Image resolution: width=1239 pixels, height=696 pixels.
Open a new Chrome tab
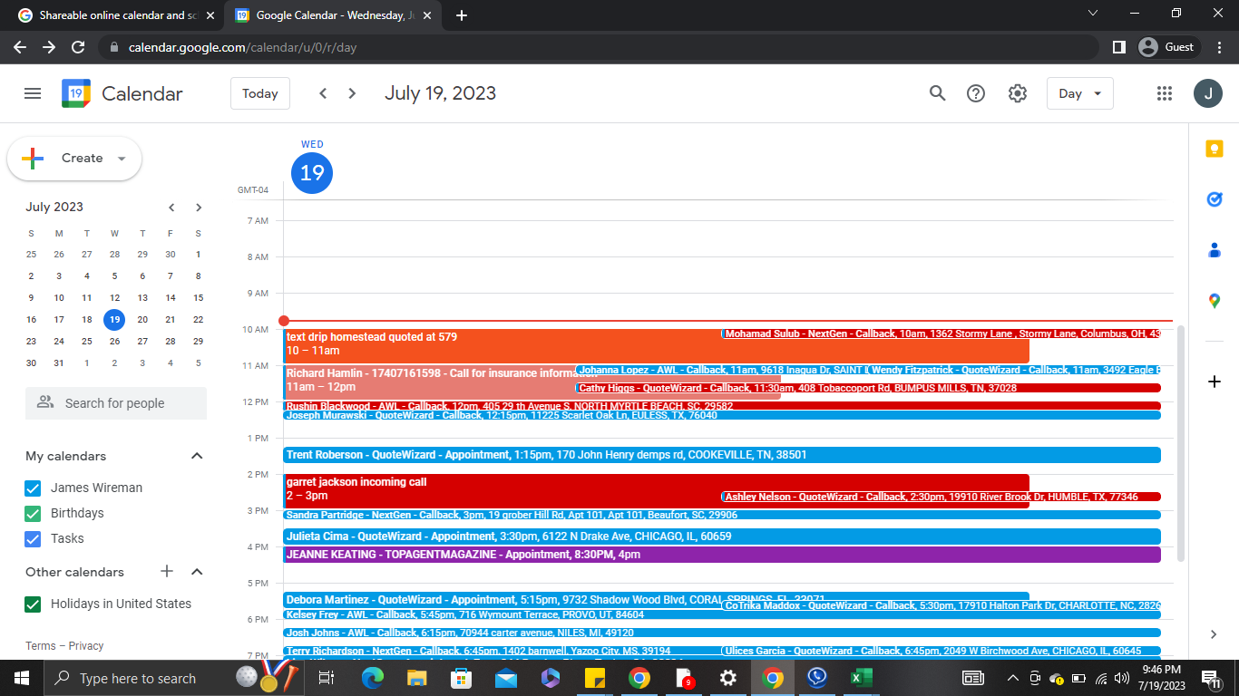[x=462, y=15]
